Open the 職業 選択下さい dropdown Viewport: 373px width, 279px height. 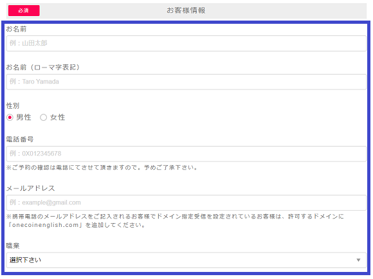point(186,260)
